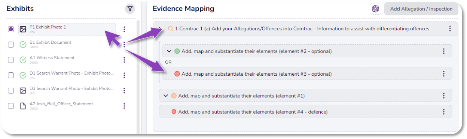Open kebab menu for P1 Exhibit Photo 1
This screenshot has width=467, height=139.
coord(124,29)
